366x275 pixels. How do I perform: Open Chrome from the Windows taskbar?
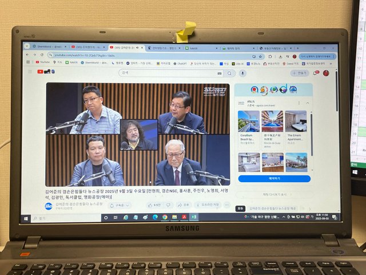165,217
